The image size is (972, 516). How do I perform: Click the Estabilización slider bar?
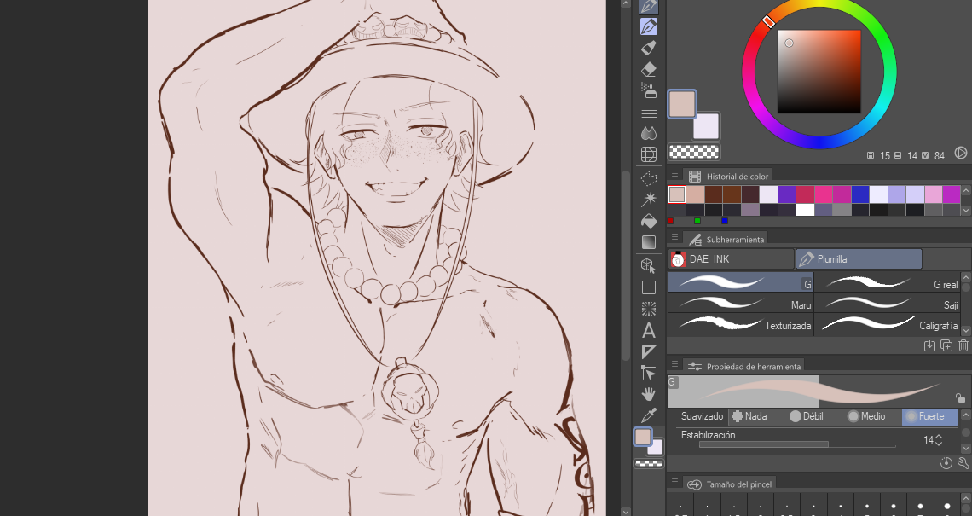click(797, 444)
